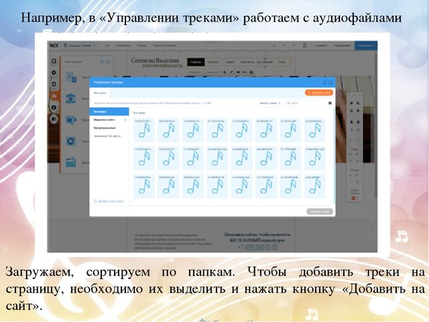Screen dimensions: 429x322
Task: Click the help icon in track manager header
Action: point(324,82)
